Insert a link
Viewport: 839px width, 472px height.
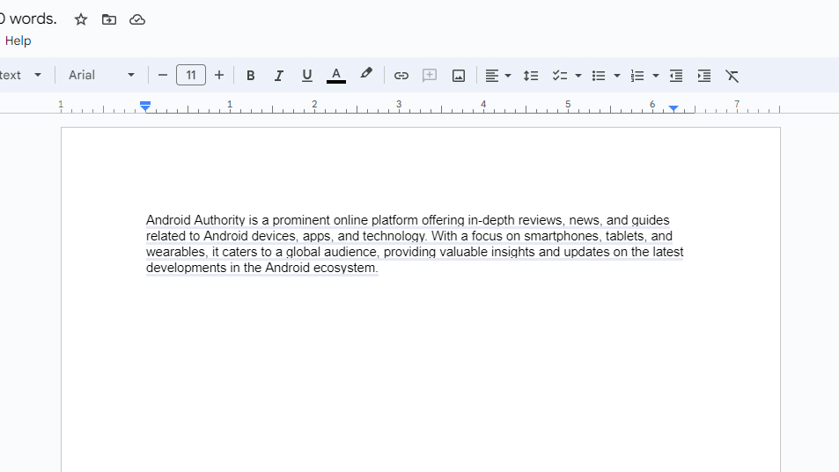401,76
